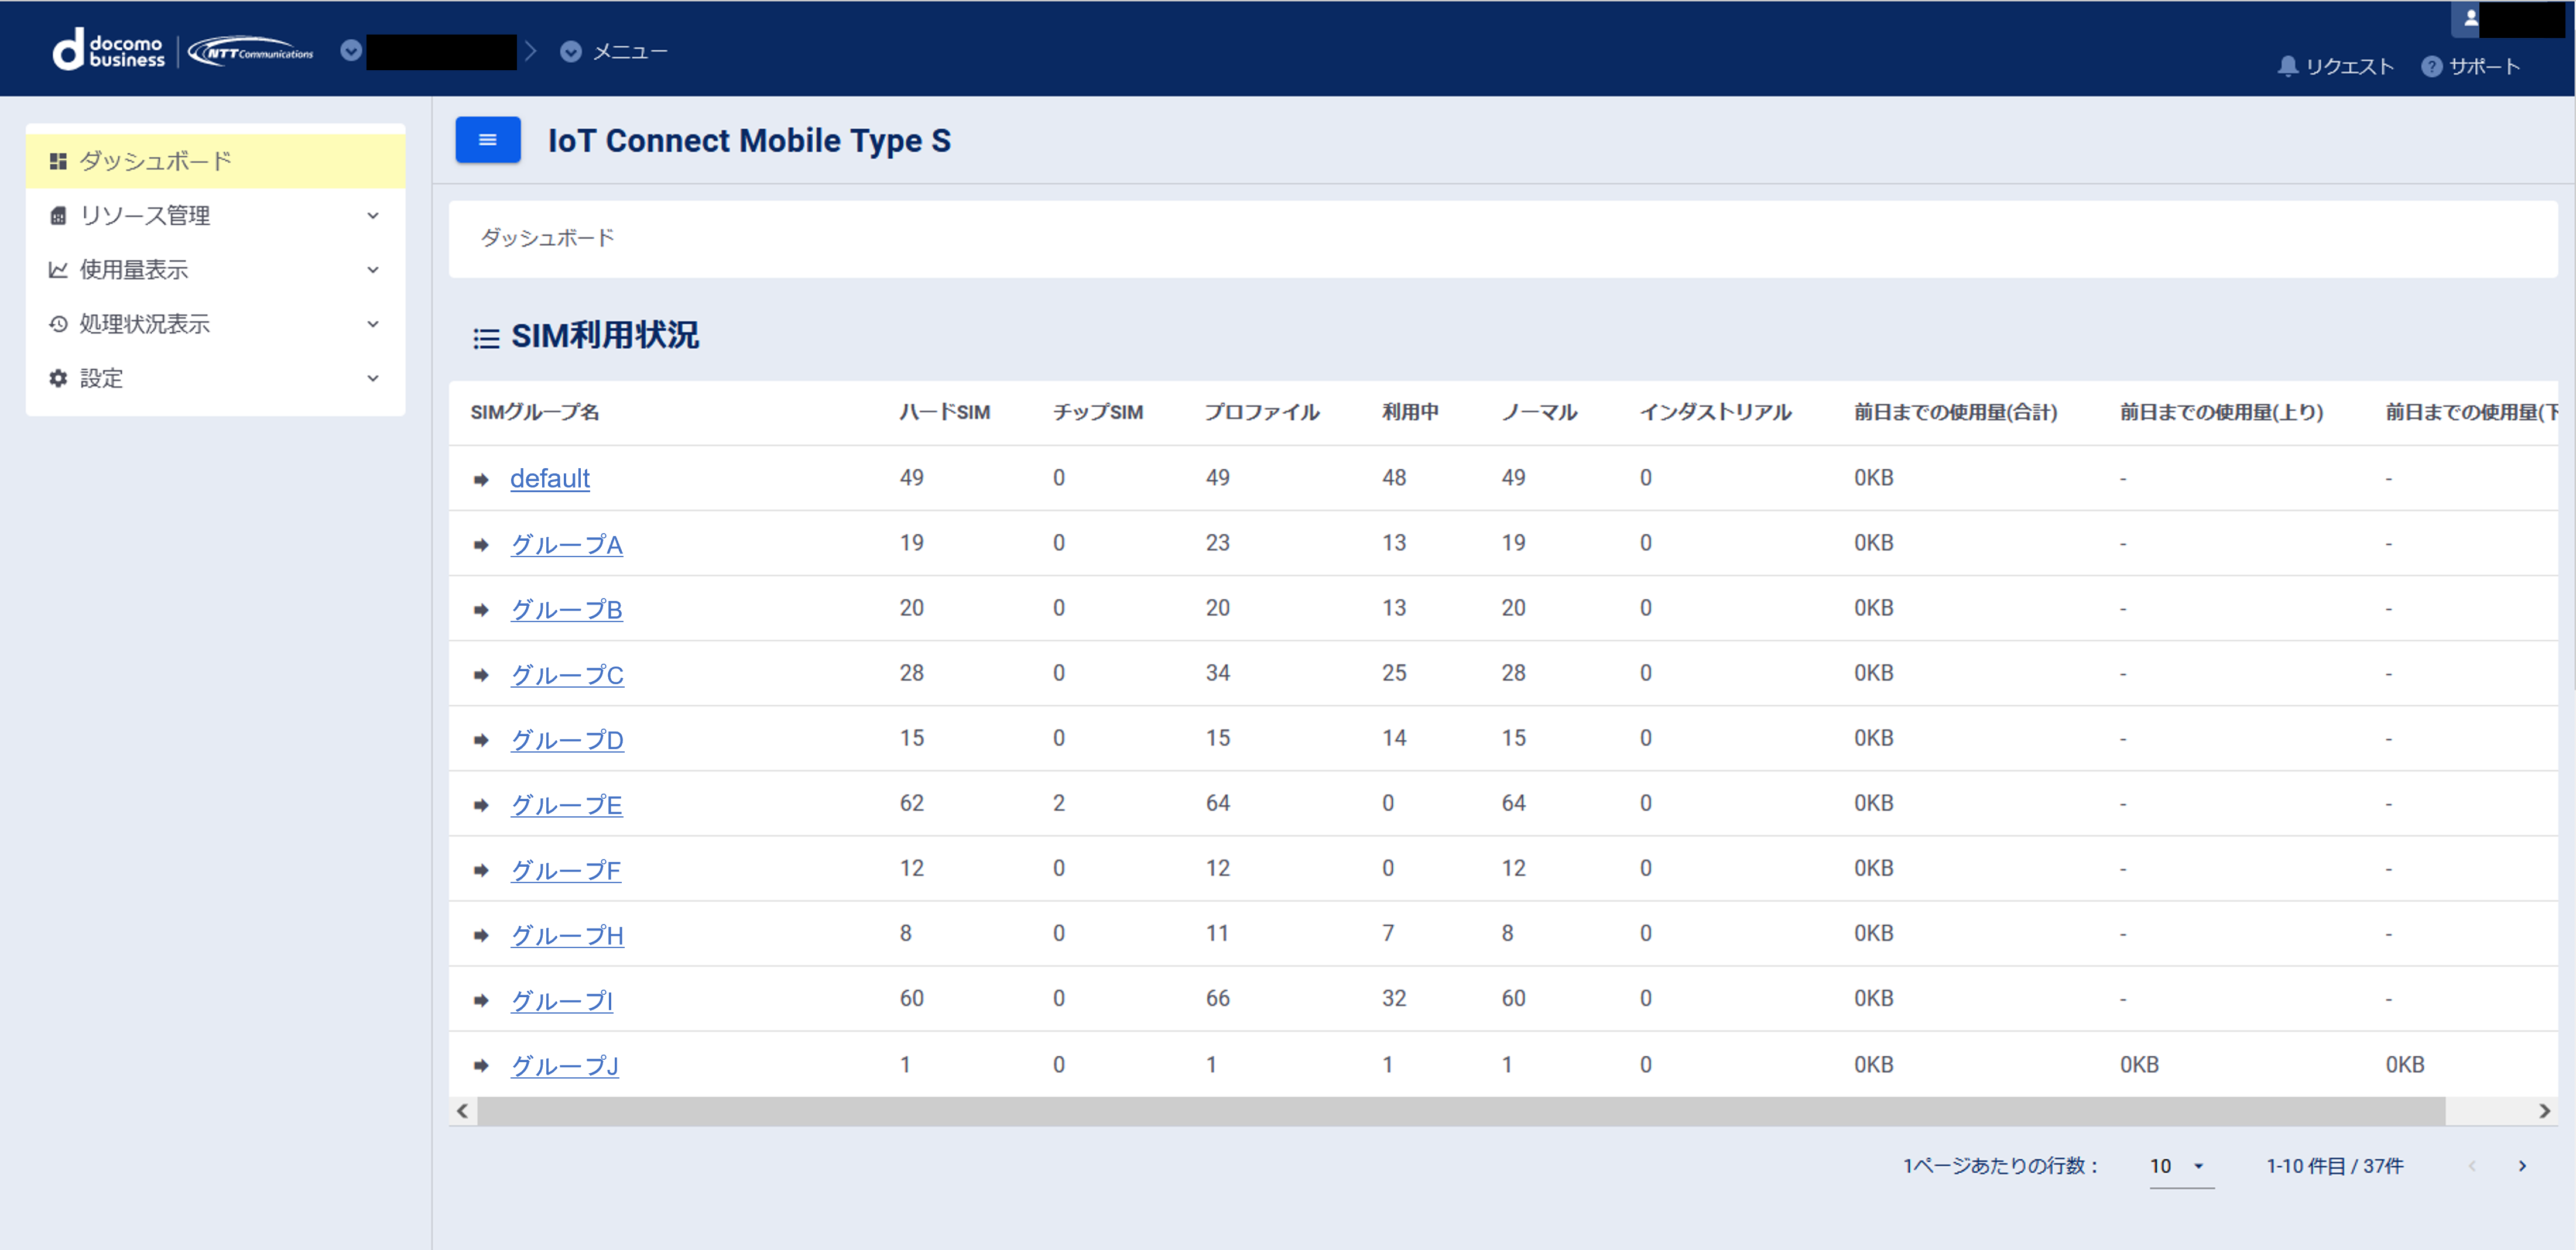Click the scrollbar right arrow

pyautogui.click(x=2544, y=1111)
